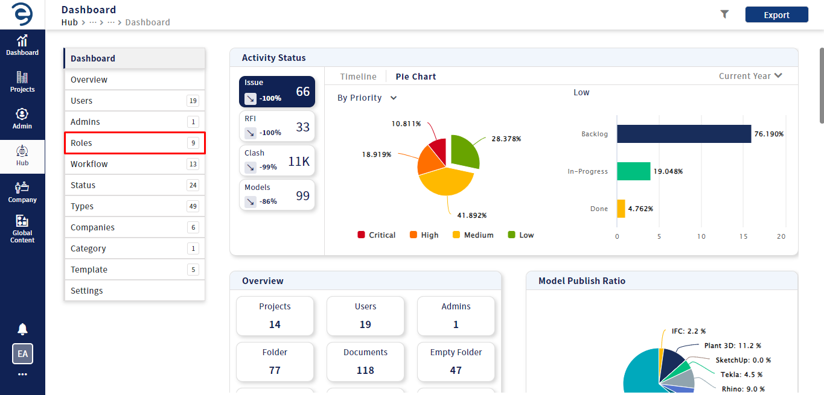
Task: Click the "Plant 3D: 11.2 %" chart label
Action: [733, 346]
